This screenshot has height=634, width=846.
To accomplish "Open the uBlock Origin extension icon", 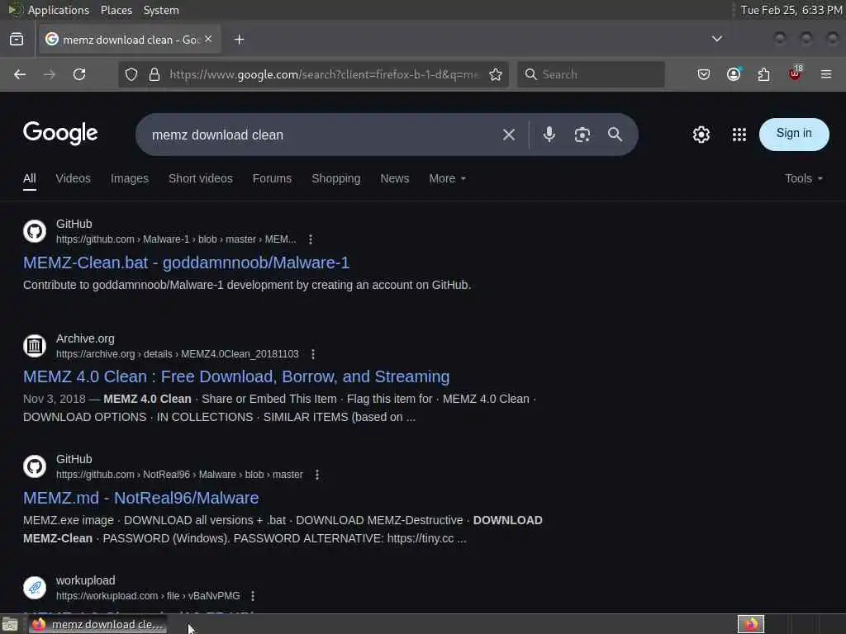I will pyautogui.click(x=795, y=73).
